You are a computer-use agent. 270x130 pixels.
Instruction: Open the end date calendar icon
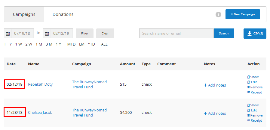(x=47, y=34)
